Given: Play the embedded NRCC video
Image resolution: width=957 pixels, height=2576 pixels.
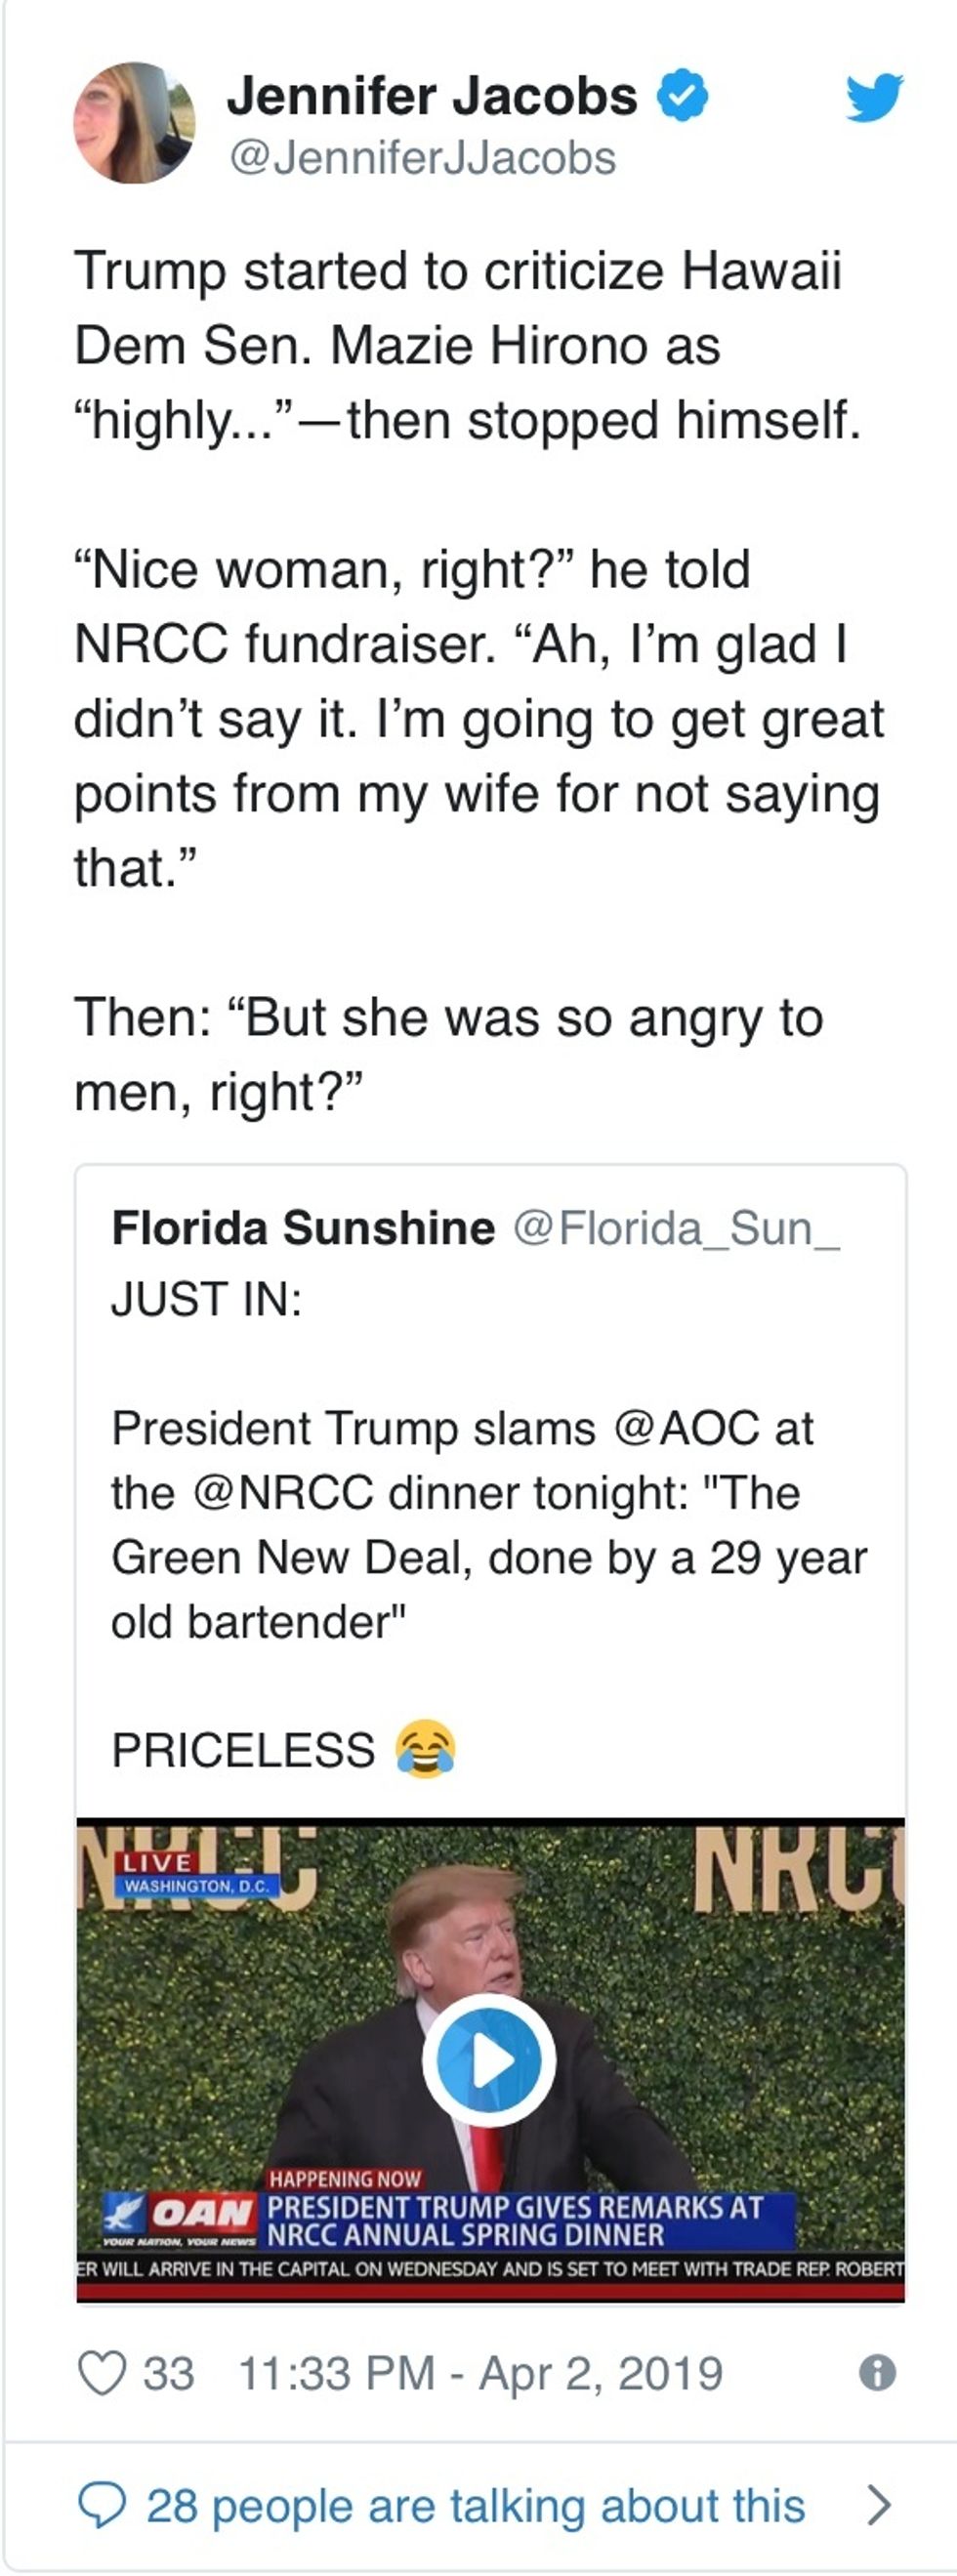Looking at the screenshot, I should [x=489, y=2060].
